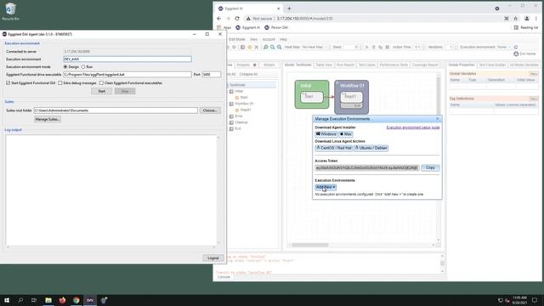
Task: Click Choose for suites root folder
Action: (x=210, y=110)
